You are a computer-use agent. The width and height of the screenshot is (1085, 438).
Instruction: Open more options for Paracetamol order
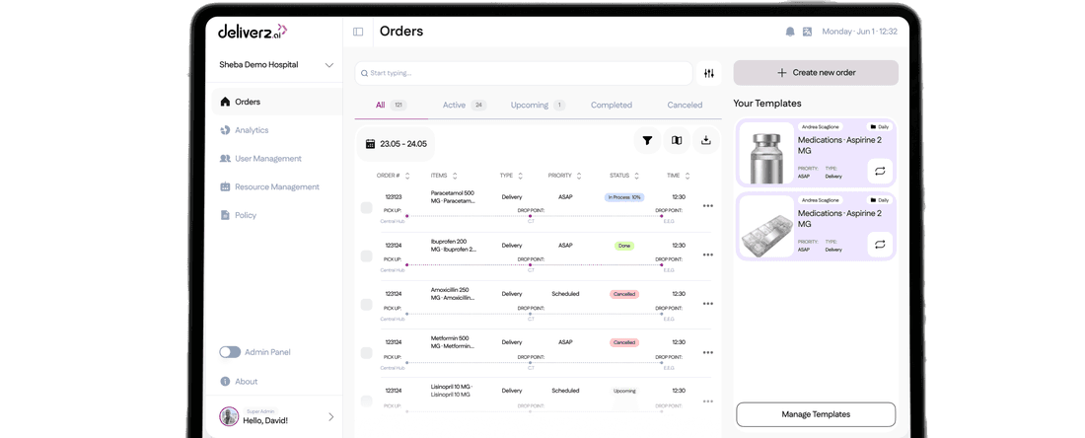708,205
